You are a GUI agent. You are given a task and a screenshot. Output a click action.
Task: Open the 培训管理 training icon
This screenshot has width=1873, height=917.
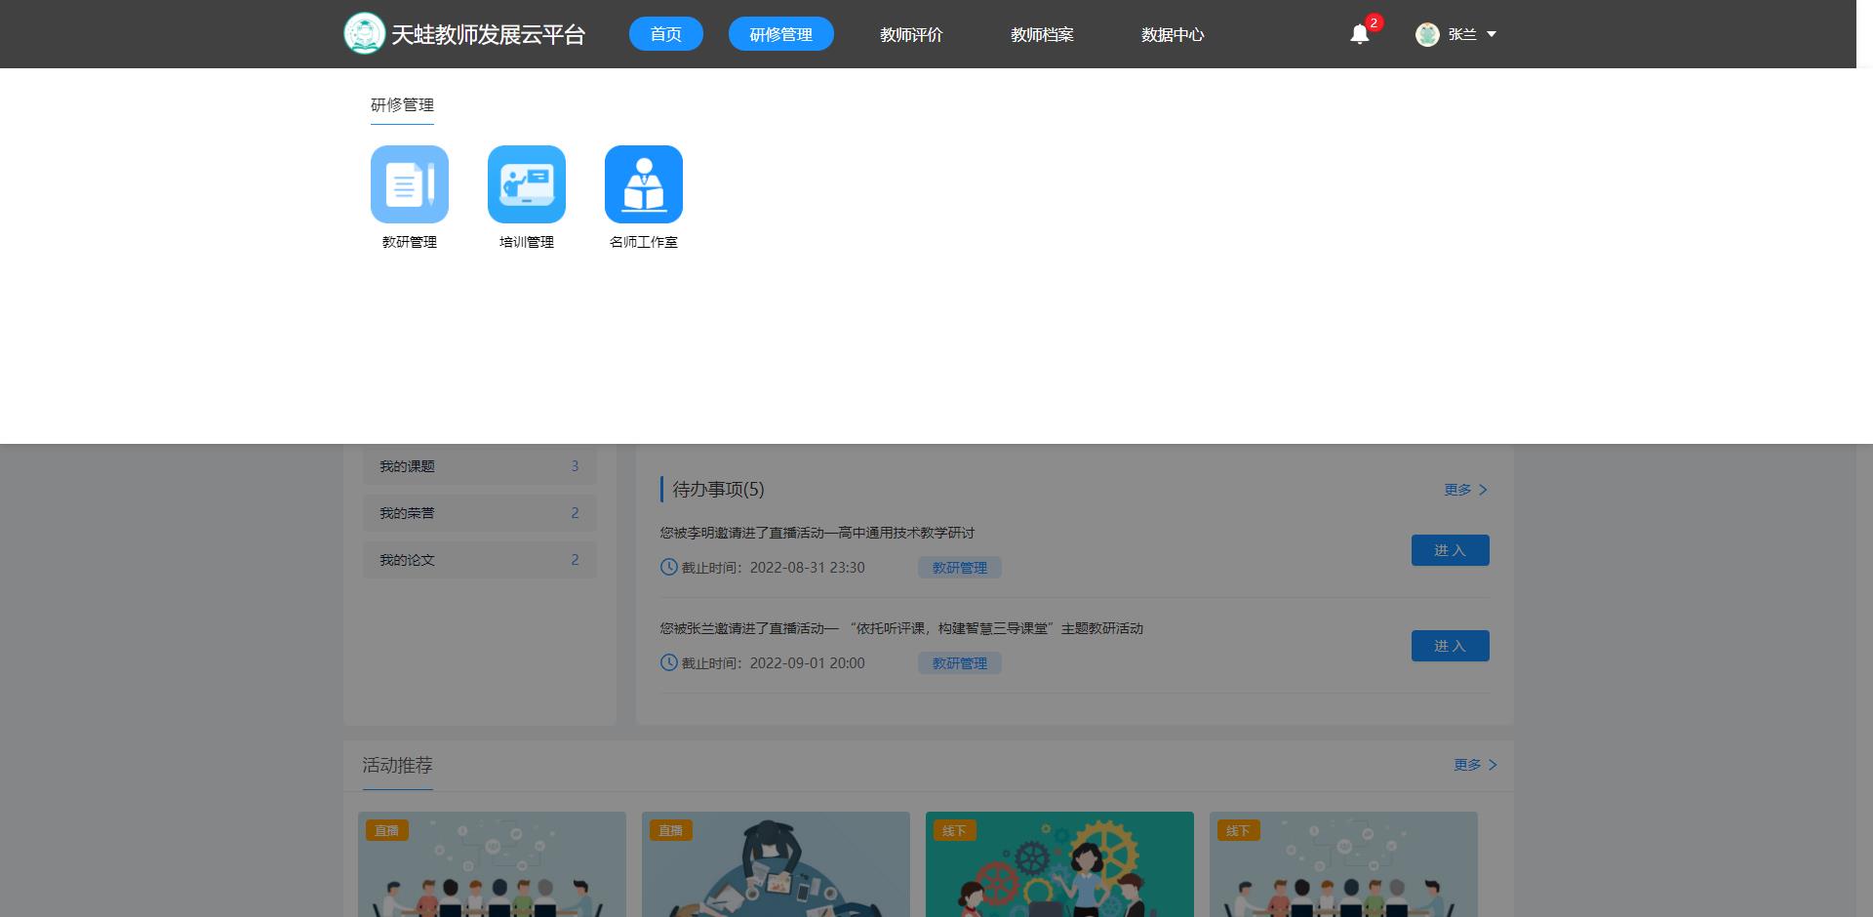click(527, 184)
